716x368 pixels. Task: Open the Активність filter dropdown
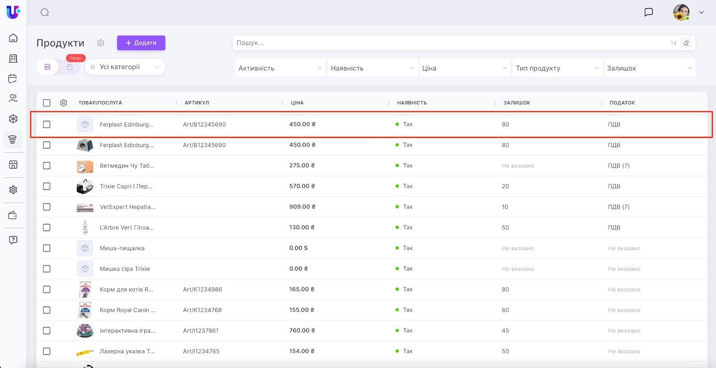280,68
